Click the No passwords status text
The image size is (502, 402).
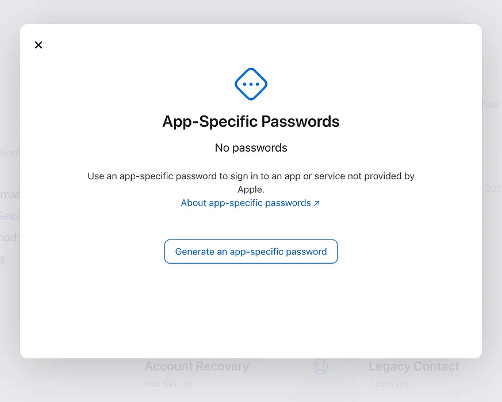click(x=251, y=148)
